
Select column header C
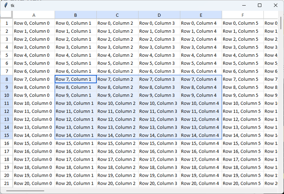[117, 15]
